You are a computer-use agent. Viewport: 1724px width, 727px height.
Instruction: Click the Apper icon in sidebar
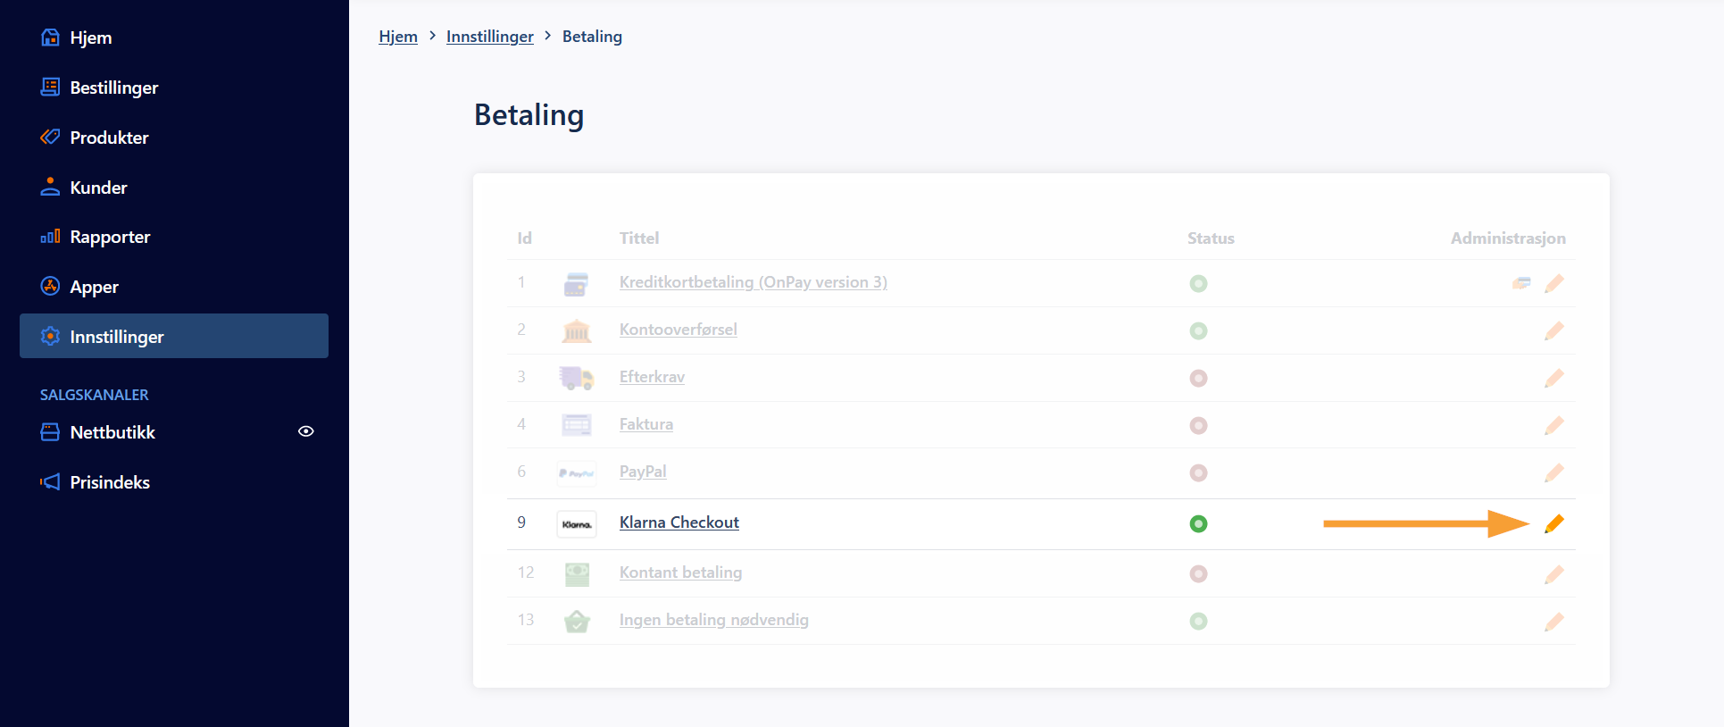click(51, 287)
